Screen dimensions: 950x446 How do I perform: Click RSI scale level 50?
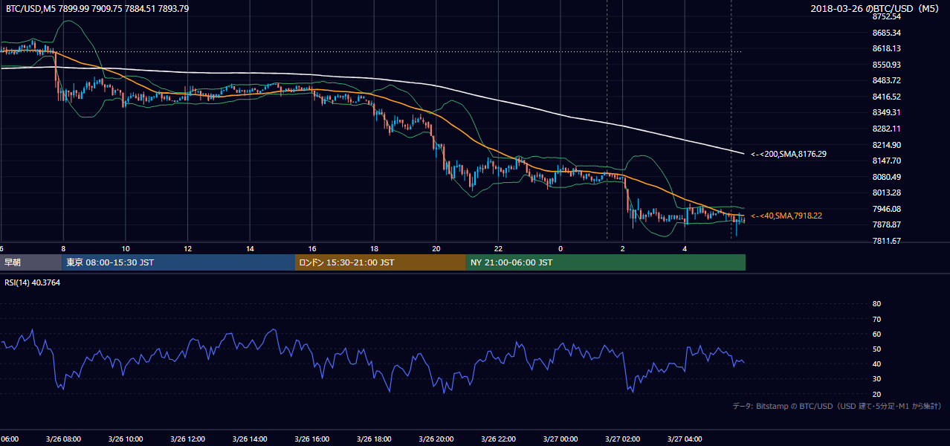(x=876, y=349)
